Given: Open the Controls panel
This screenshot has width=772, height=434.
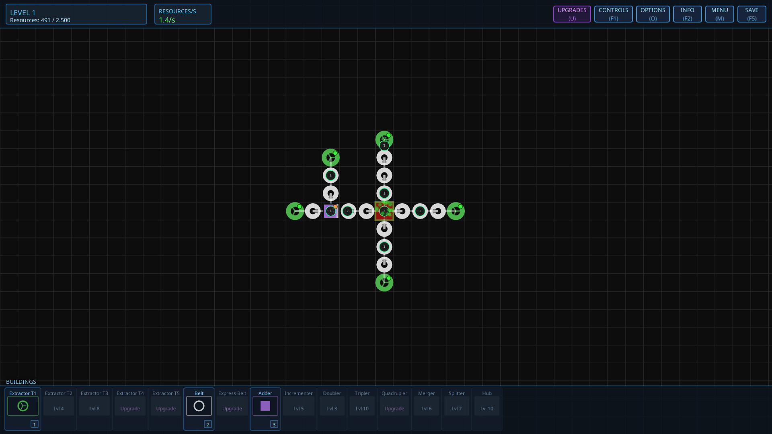Looking at the screenshot, I should point(613,14).
